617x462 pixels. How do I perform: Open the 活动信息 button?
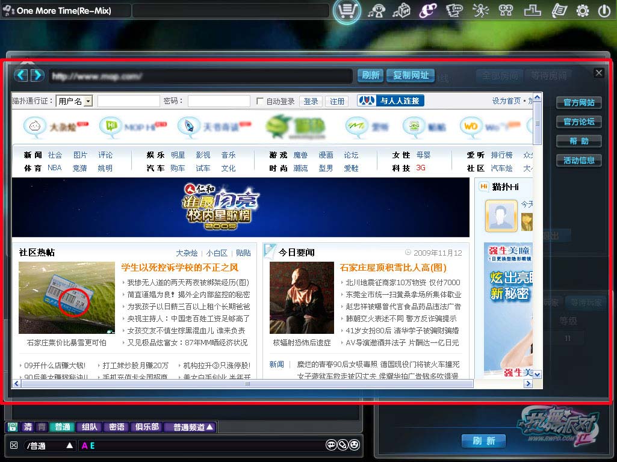(x=578, y=161)
